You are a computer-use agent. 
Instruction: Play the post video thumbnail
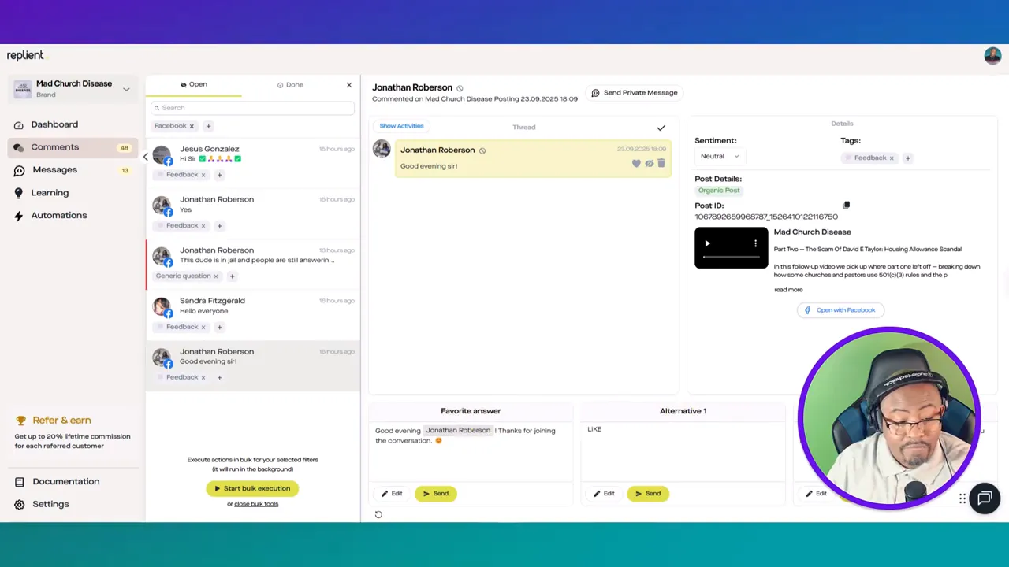pyautogui.click(x=707, y=244)
